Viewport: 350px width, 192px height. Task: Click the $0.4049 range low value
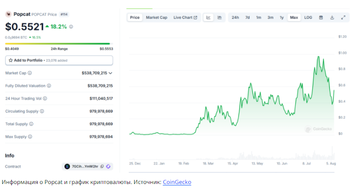coord(12,49)
